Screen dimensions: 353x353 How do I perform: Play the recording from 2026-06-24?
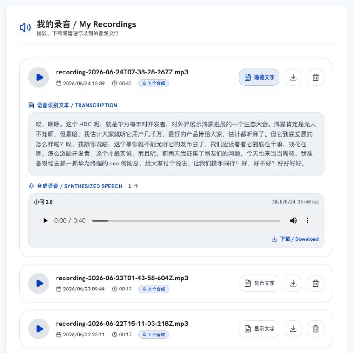pyautogui.click(x=39, y=77)
